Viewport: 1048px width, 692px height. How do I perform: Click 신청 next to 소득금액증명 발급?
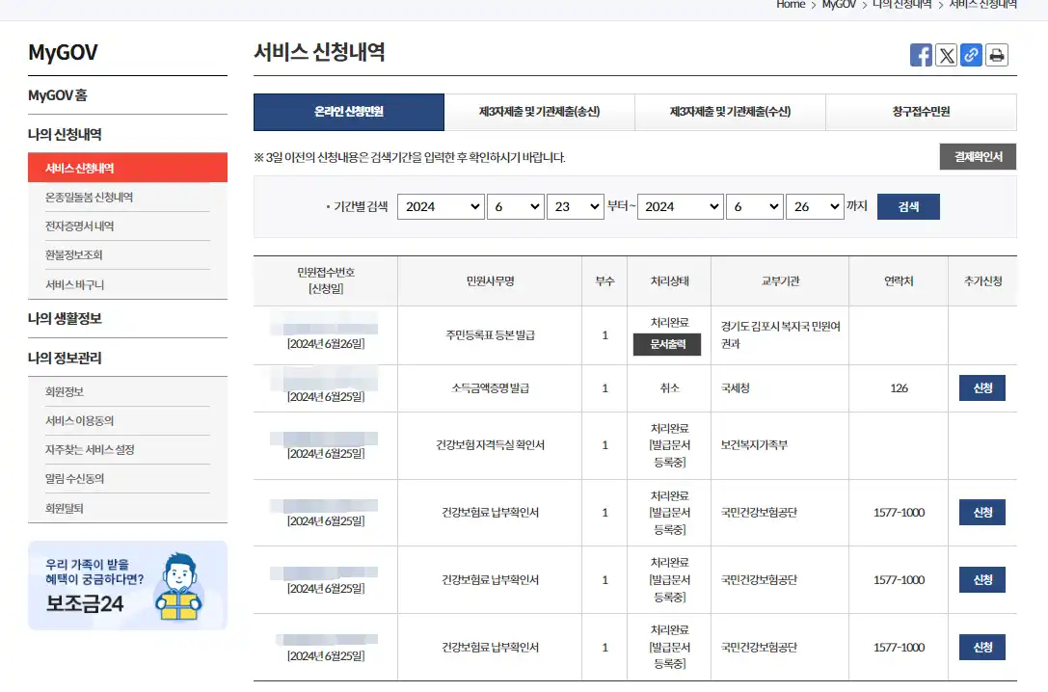click(981, 387)
